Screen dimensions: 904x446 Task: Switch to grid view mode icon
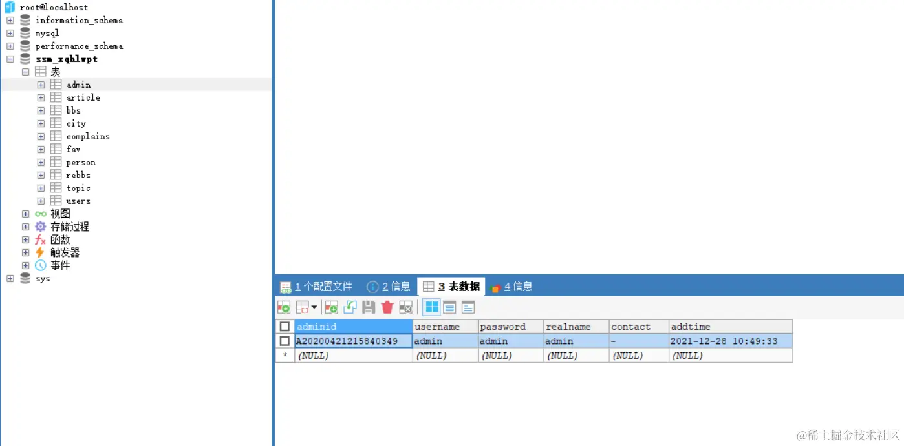(431, 307)
